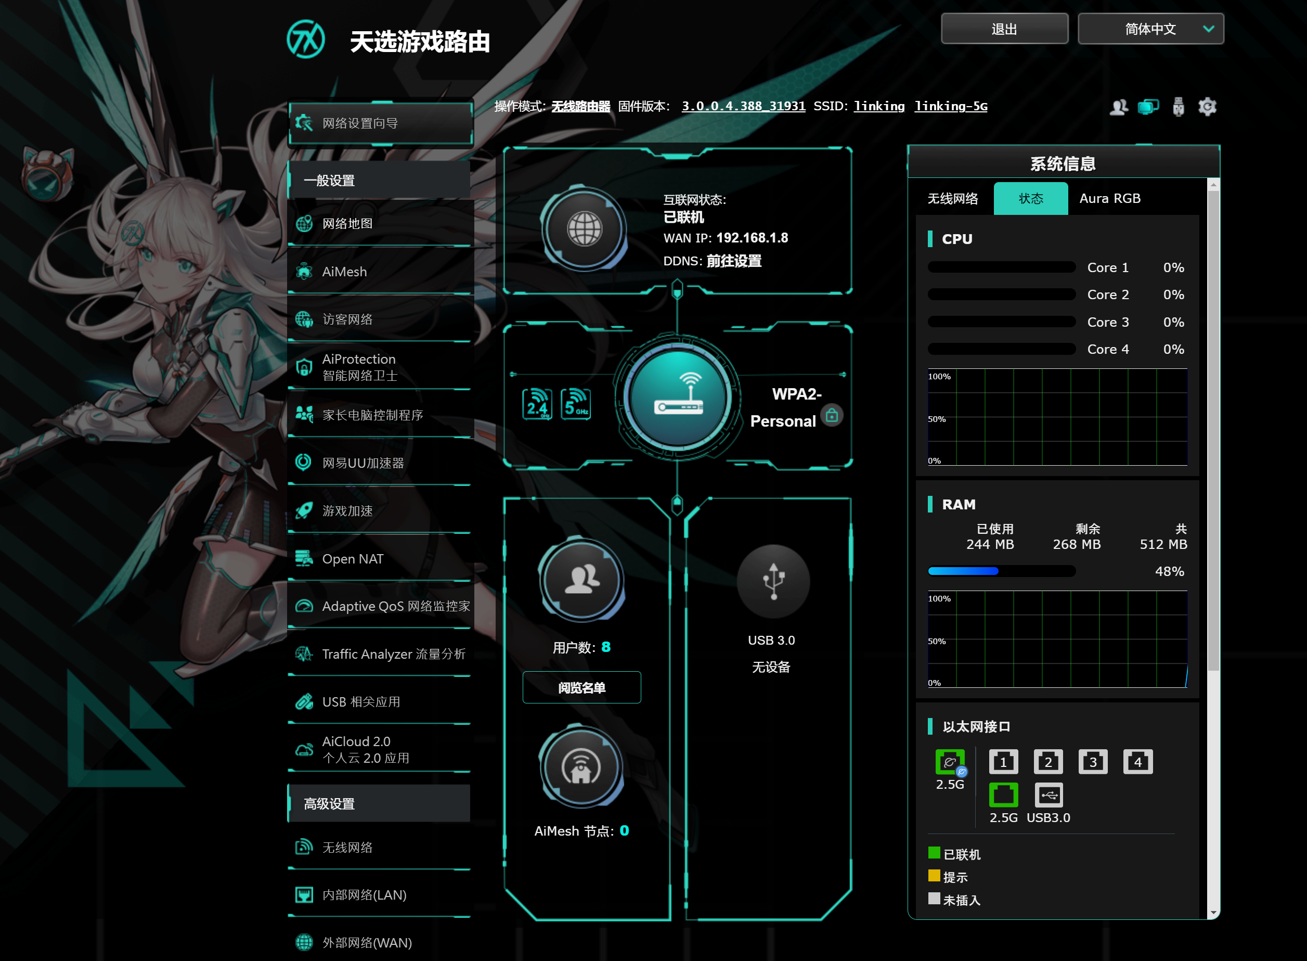Open USB 相关应用 menu item

pyautogui.click(x=381, y=701)
